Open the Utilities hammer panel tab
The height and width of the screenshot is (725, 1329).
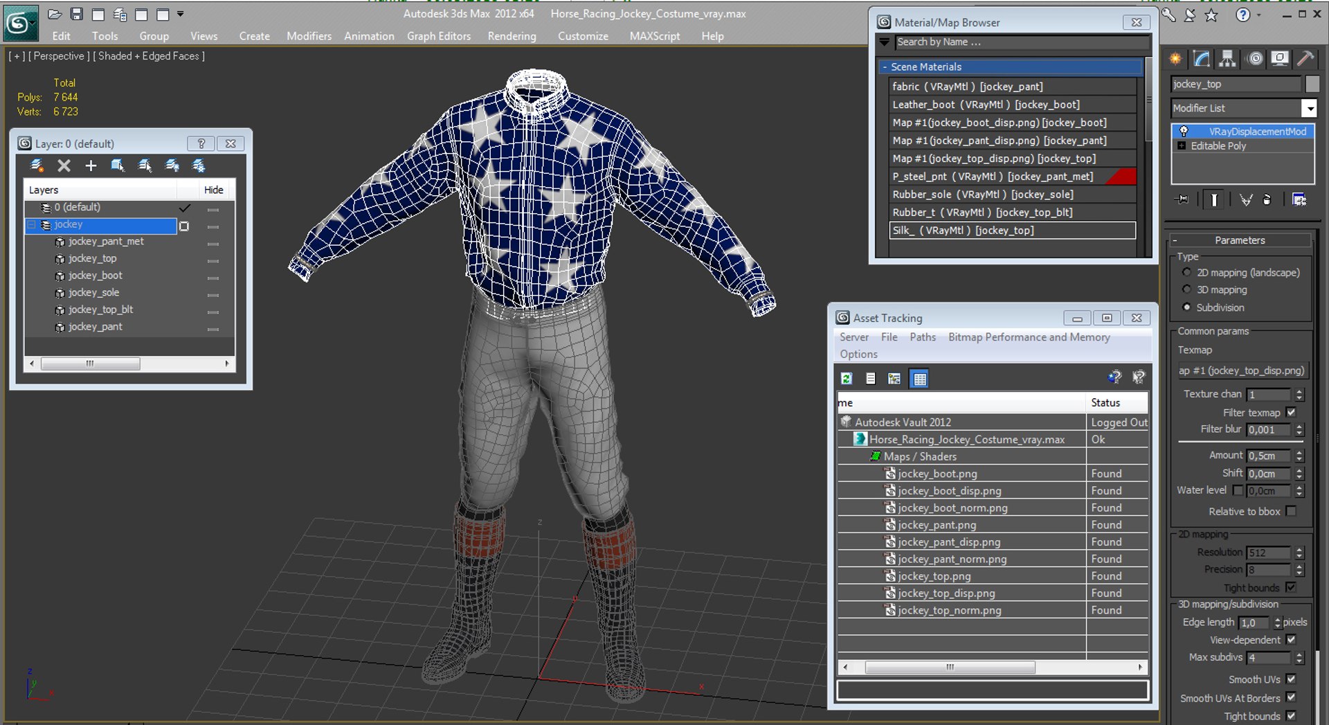tap(1305, 59)
